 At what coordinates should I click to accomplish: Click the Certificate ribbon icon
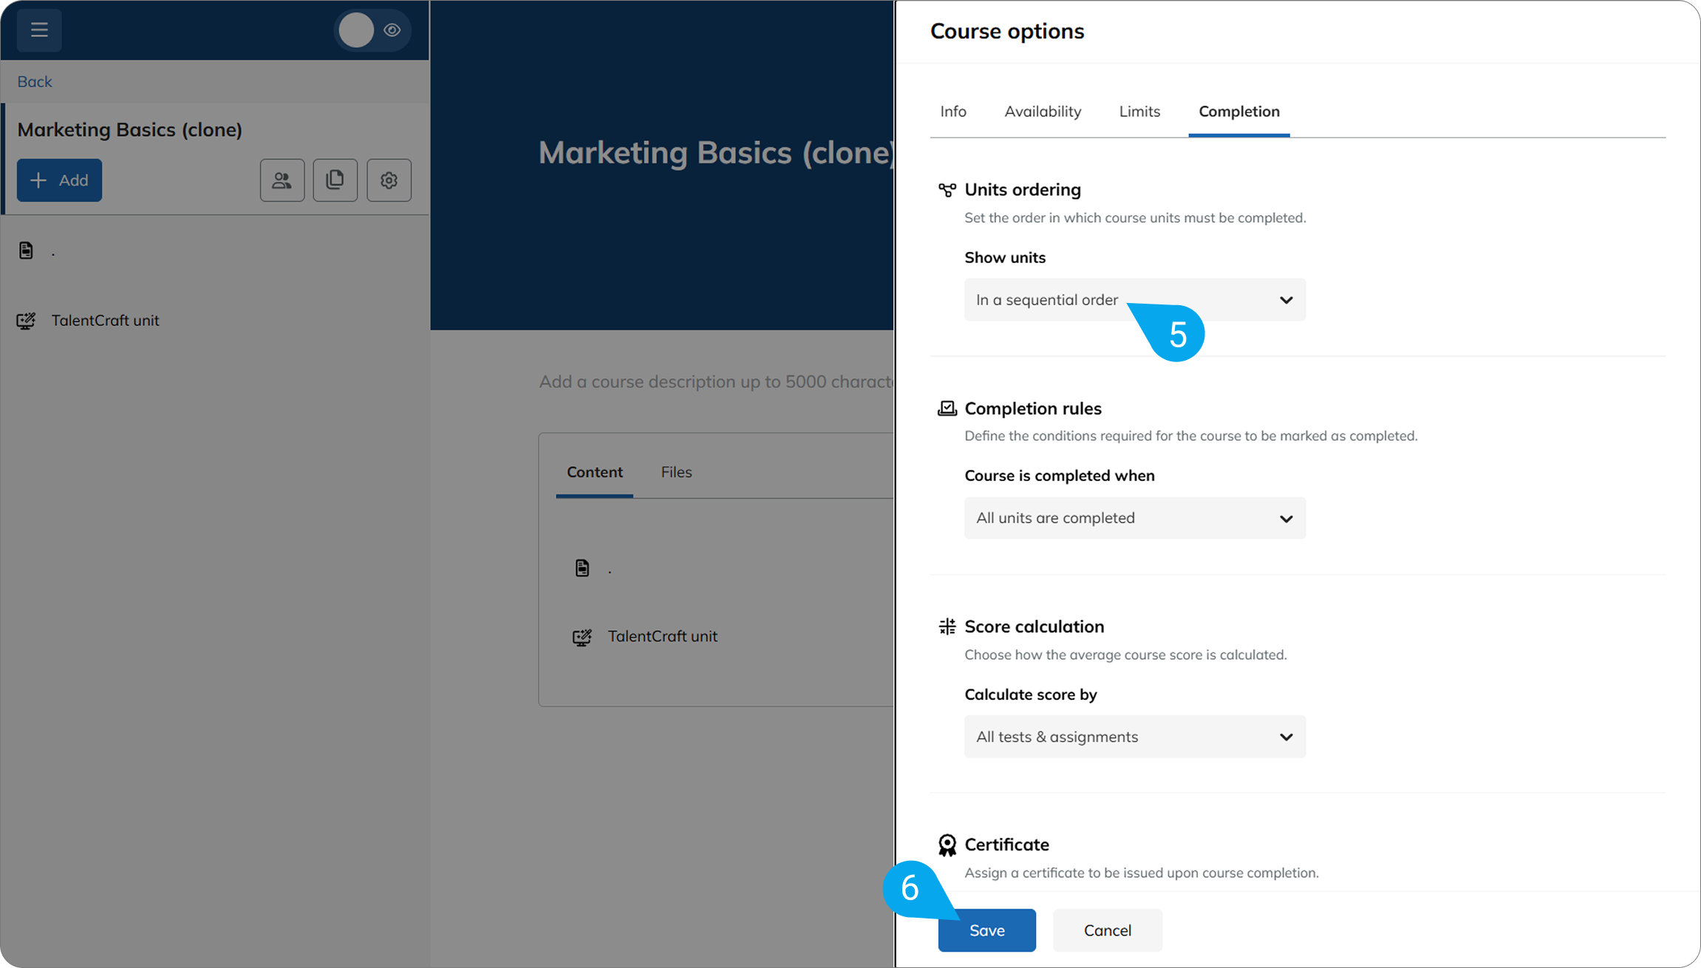pyautogui.click(x=947, y=845)
